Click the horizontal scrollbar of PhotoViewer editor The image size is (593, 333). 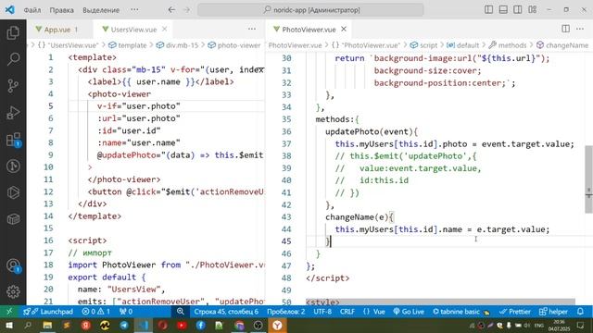pos(441,302)
